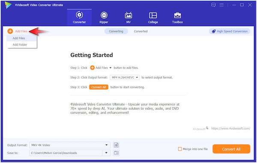Open custom profile settings icon beside Output Format

(116, 145)
